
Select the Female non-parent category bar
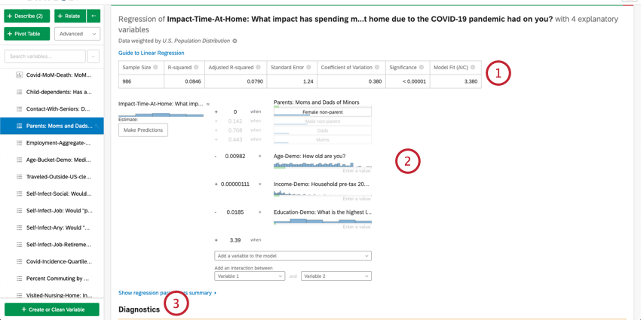coord(323,112)
